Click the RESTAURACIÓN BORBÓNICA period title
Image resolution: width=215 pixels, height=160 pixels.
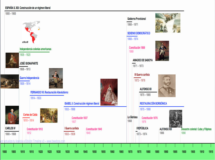click(153, 104)
